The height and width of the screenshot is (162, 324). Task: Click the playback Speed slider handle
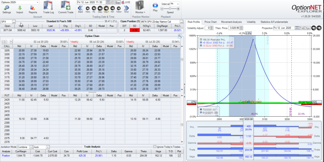click(x=170, y=9)
